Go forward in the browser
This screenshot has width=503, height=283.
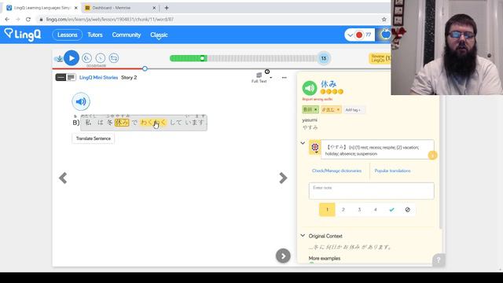[17, 19]
